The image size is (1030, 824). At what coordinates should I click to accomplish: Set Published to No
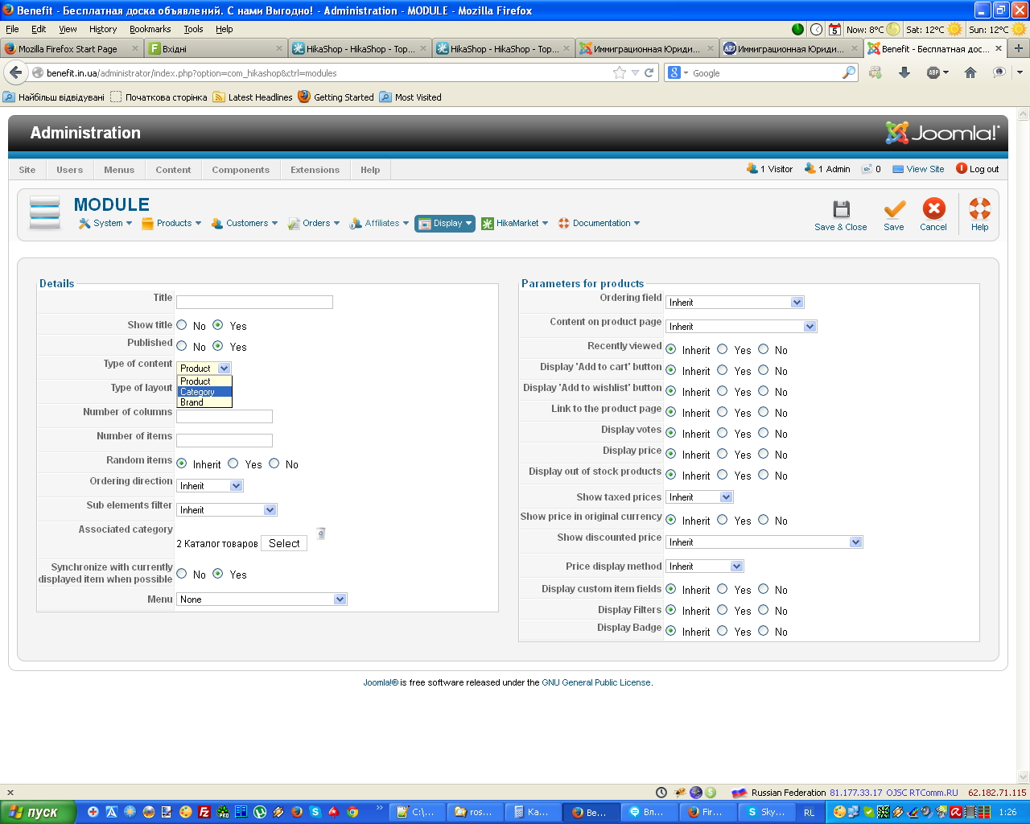coord(182,346)
